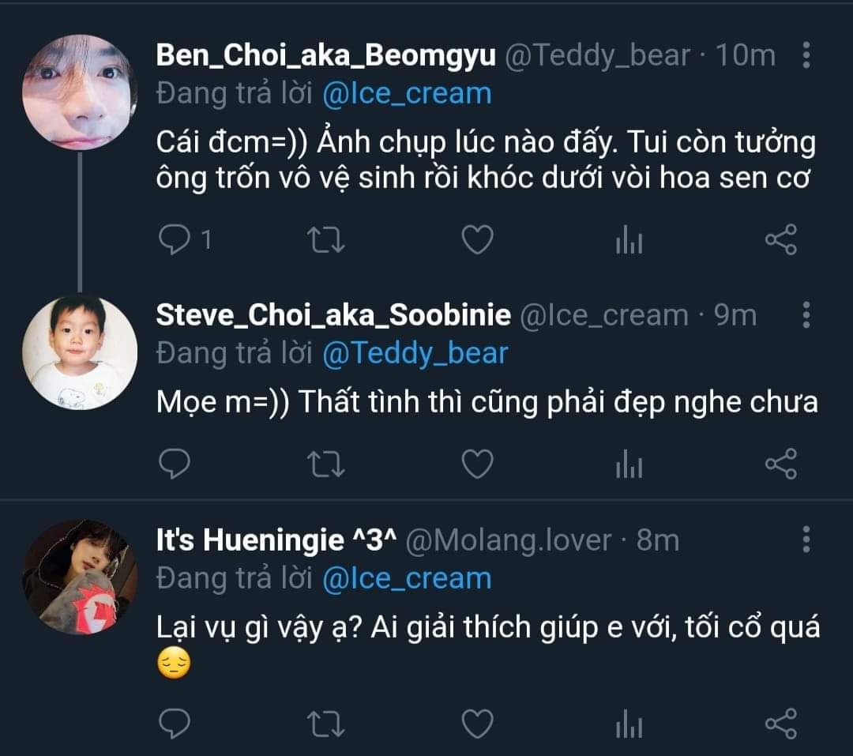Viewport: 853px width, 756px height.
Task: View analytics for Beomgyu's tweet
Action: pos(629,240)
